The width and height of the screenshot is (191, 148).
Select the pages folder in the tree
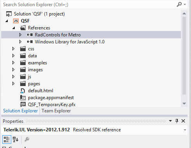click(x=34, y=84)
